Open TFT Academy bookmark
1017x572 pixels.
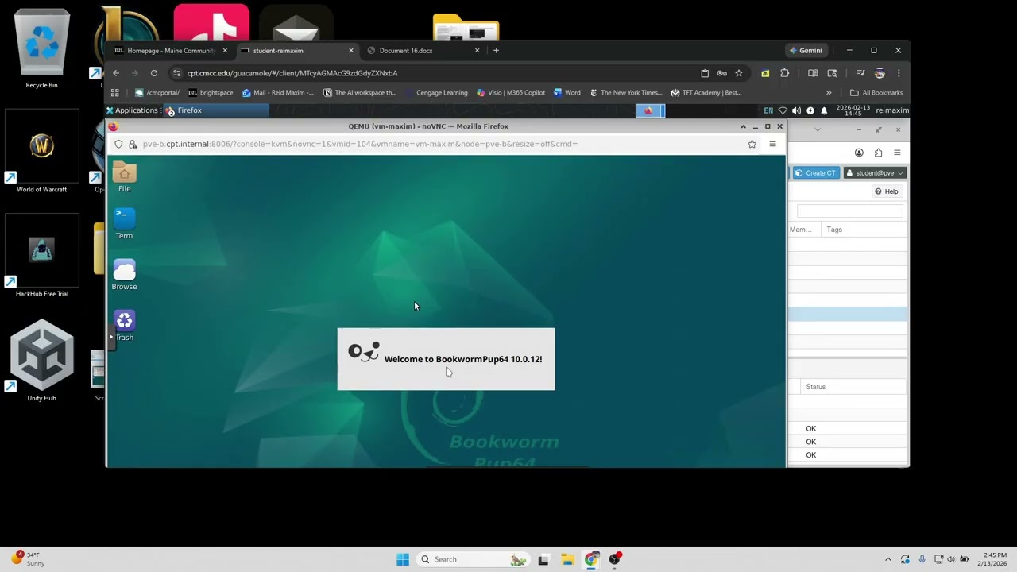[x=706, y=92]
